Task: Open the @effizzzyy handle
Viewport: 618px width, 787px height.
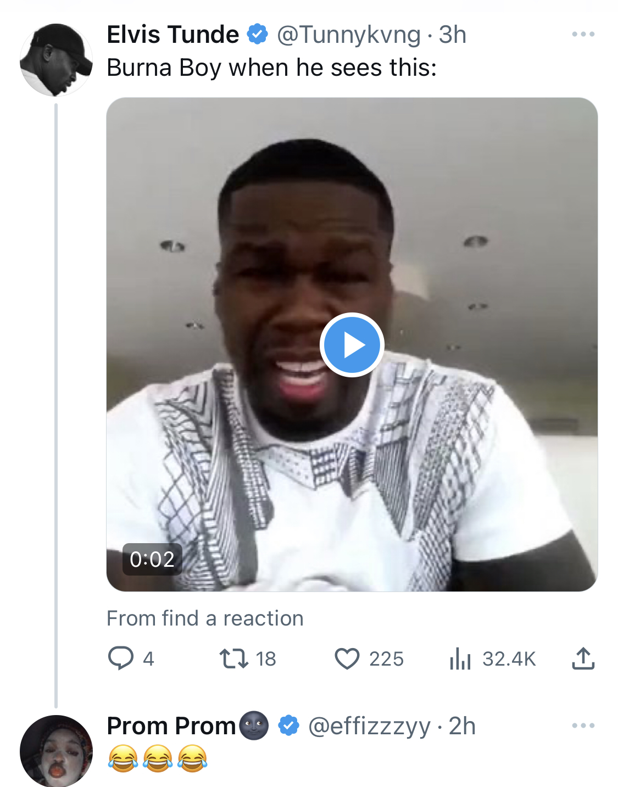Action: point(369,727)
